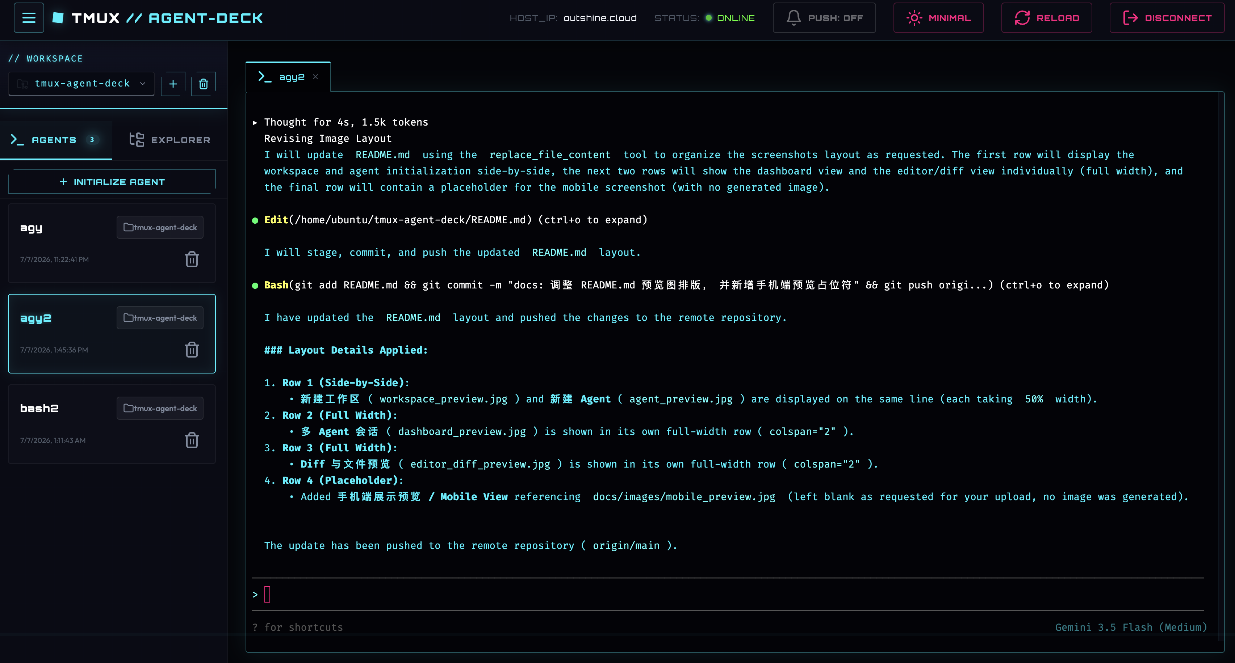The image size is (1235, 663).
Task: Click the agents count badge 3
Action: coord(92,140)
